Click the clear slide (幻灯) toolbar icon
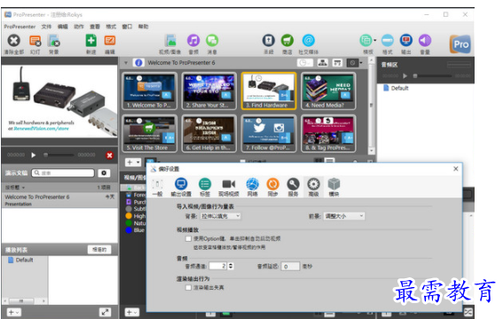 click(35, 41)
